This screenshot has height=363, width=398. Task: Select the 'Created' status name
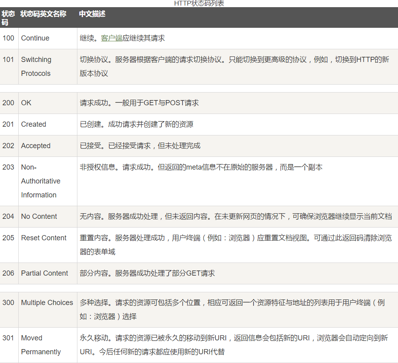pyautogui.click(x=33, y=124)
